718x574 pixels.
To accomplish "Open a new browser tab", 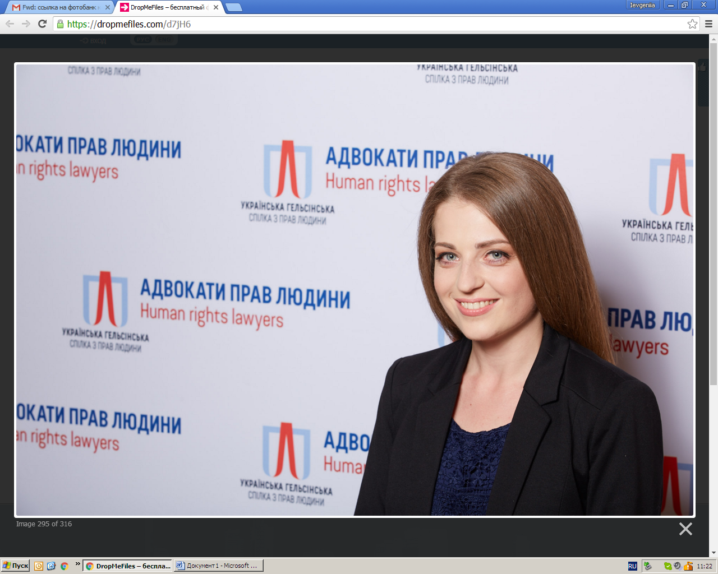I will pos(234,7).
